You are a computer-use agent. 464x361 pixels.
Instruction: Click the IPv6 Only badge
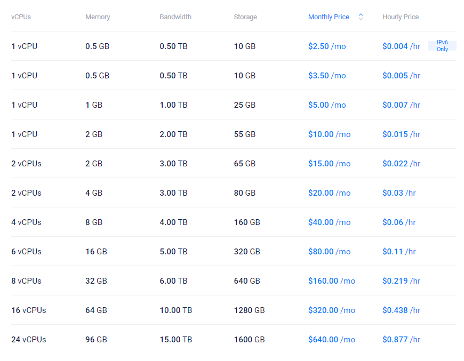click(442, 46)
